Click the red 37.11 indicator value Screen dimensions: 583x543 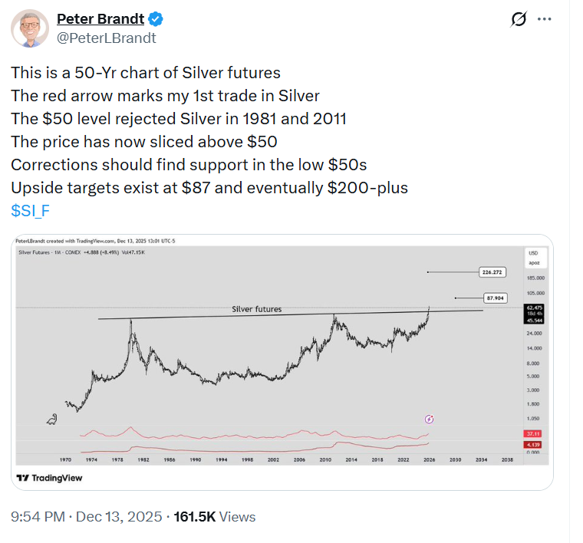point(534,433)
